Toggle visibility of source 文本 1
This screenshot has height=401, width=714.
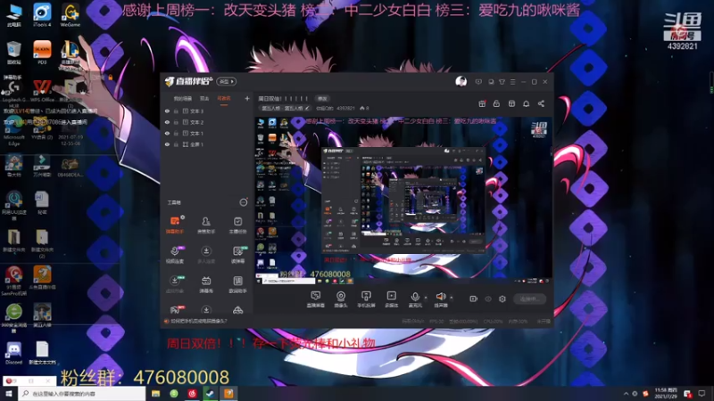[x=167, y=133]
